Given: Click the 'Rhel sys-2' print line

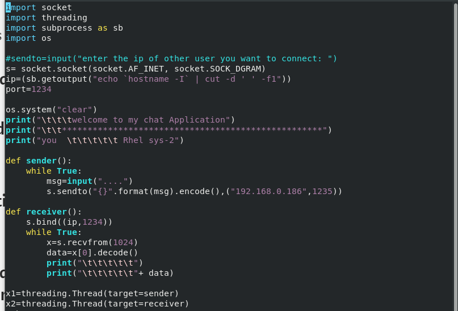Looking at the screenshot, I should 95,141.
